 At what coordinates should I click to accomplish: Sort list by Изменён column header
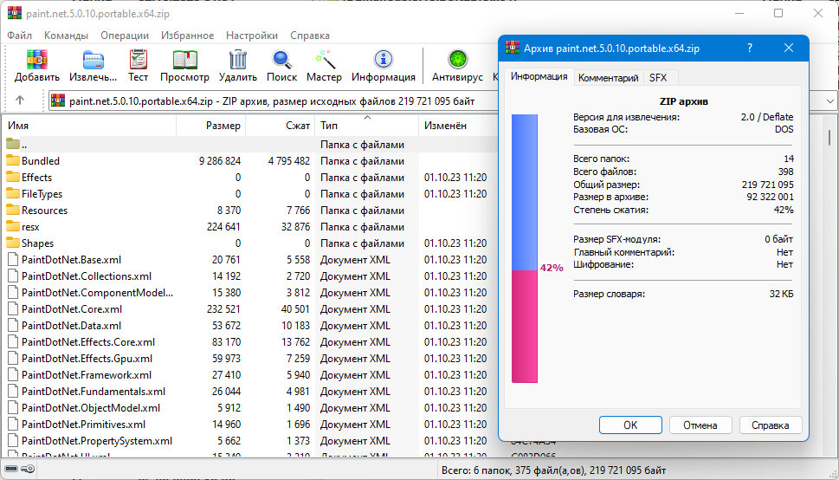[x=457, y=126]
